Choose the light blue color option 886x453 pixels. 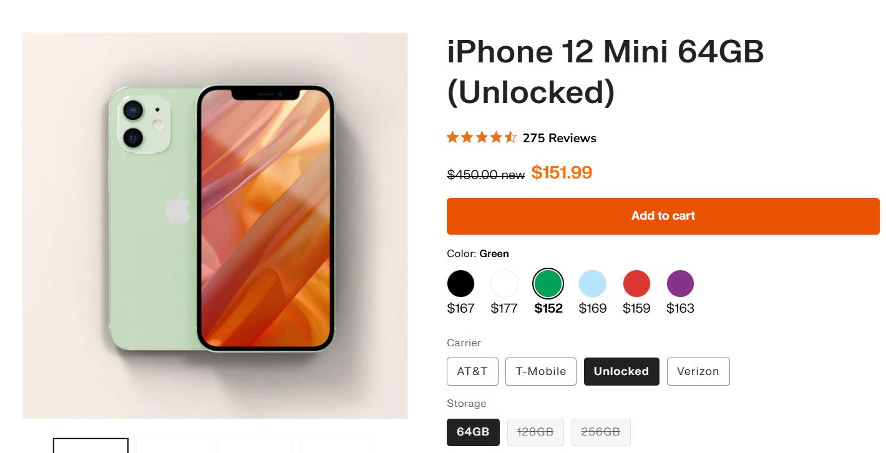[591, 283]
